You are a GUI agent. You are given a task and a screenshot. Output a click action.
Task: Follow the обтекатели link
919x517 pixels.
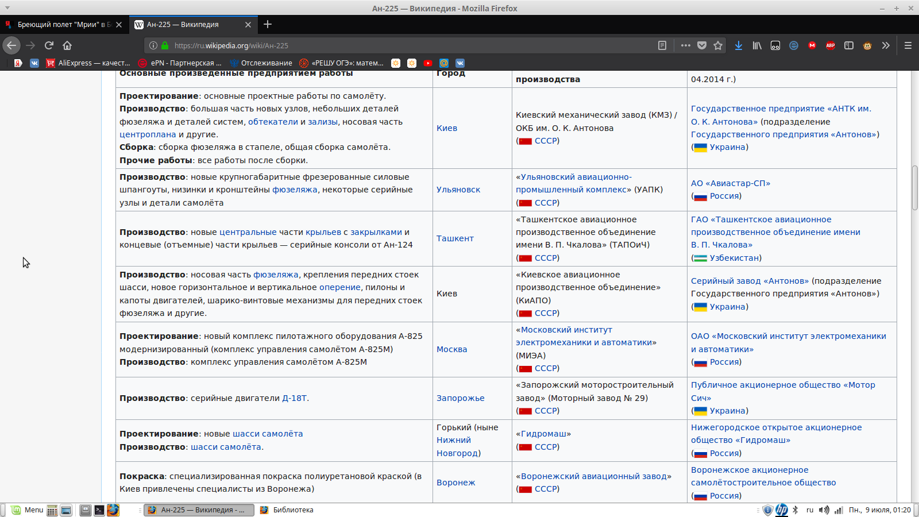pos(273,122)
